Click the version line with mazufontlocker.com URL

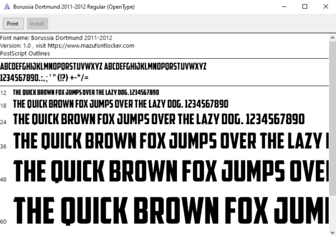point(67,45)
